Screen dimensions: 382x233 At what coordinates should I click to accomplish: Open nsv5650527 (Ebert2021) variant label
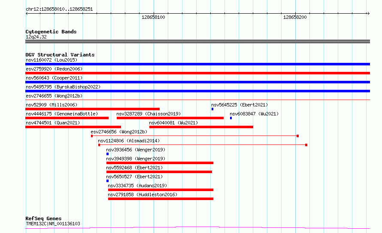[134, 177]
